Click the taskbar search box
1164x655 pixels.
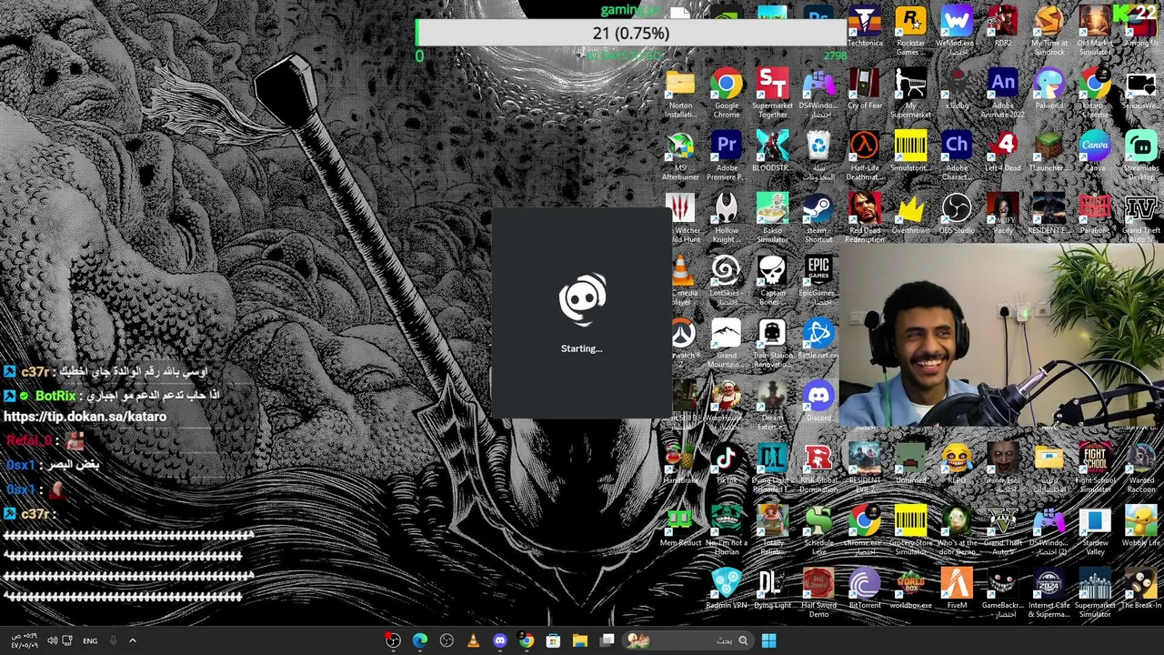coord(687,640)
